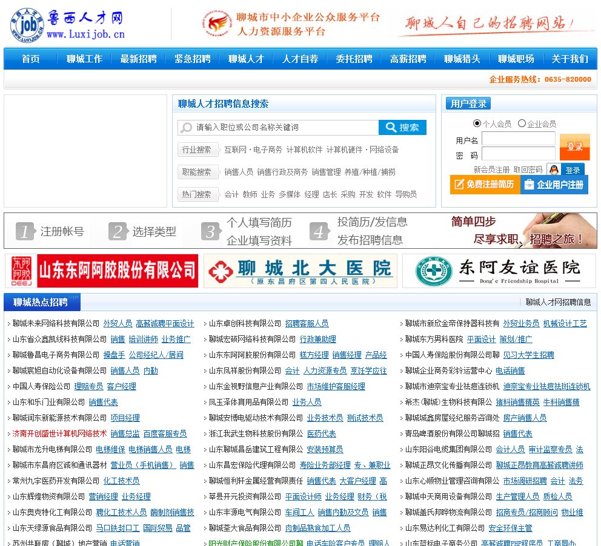This screenshot has height=546, width=601.
Task: Click 互联网·电子商务 industry link
Action: (253, 150)
